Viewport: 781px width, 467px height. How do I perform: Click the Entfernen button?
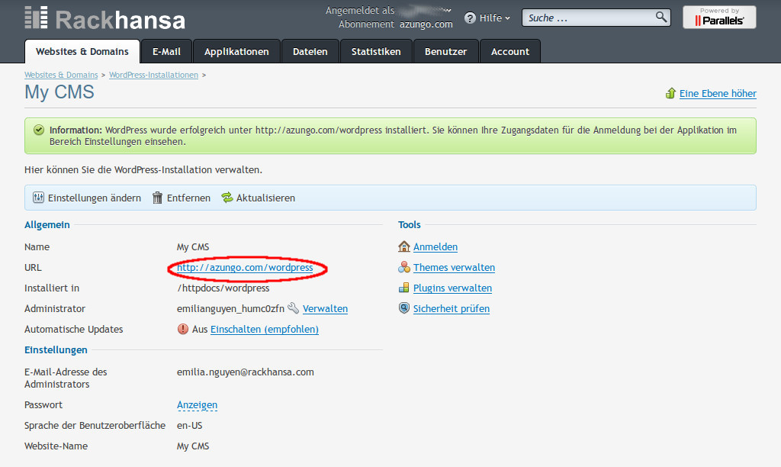click(182, 198)
